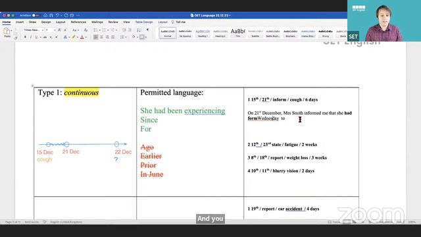Open the Mailings tab
The width and height of the screenshot is (421, 237).
pos(97,22)
